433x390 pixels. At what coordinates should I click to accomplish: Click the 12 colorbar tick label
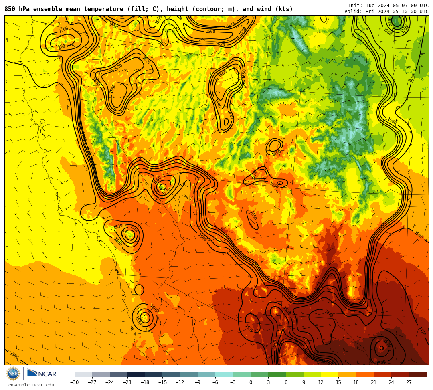[x=321, y=382]
